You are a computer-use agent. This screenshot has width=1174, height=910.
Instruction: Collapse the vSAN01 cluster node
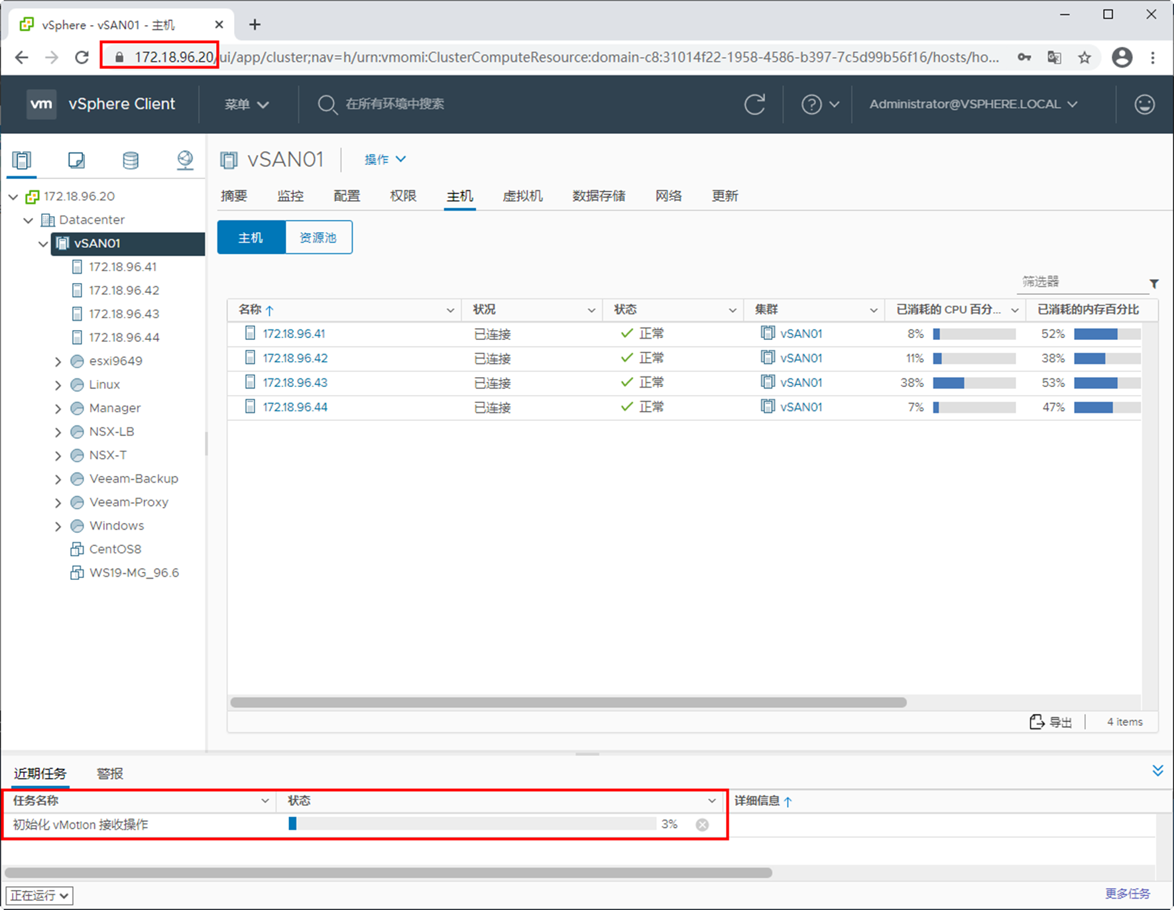tap(43, 244)
